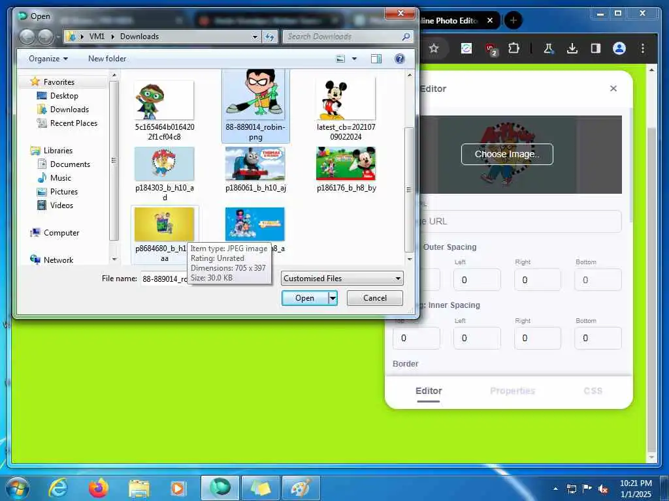Select Network in navigation pane
669x501 pixels.
(x=58, y=260)
